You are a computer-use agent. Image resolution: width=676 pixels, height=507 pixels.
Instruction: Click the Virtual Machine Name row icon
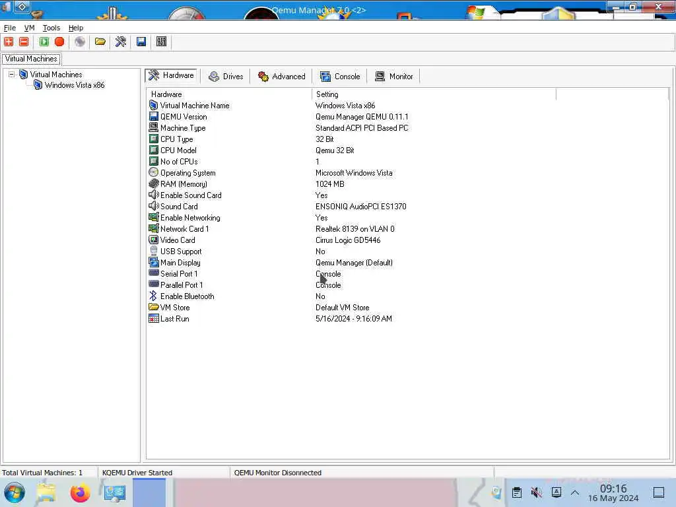[153, 105]
